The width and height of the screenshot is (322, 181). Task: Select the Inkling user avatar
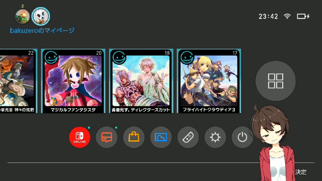point(23,16)
